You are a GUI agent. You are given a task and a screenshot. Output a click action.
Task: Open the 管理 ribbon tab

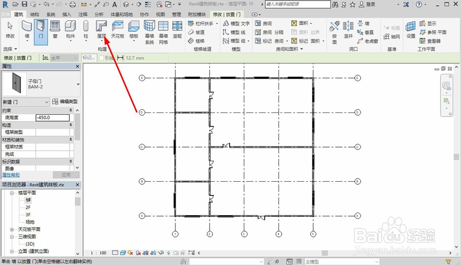tap(177, 14)
